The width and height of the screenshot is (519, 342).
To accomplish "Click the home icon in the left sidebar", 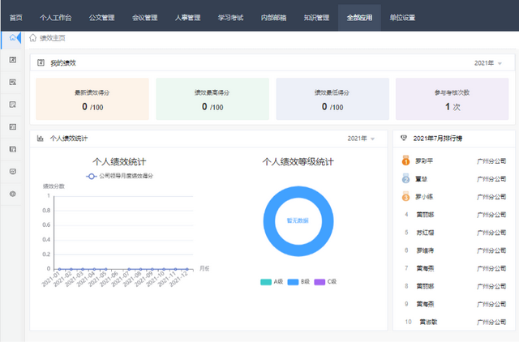I will point(12,38).
